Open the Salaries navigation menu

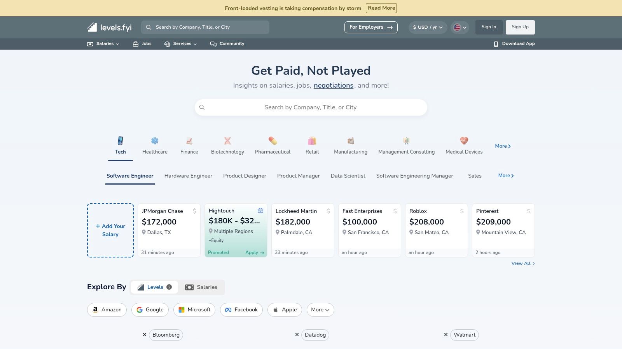(103, 44)
